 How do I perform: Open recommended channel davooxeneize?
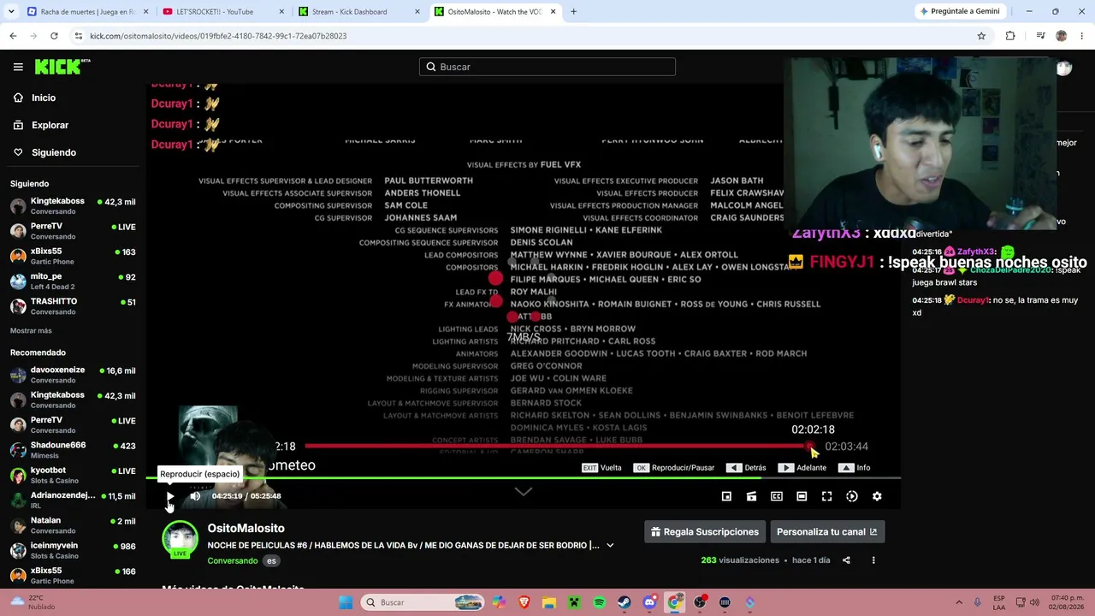pos(73,375)
